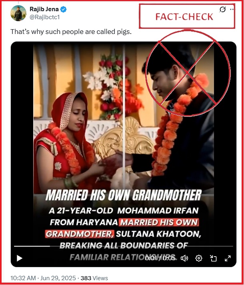244x285 pixels.
Task: Play the video with the play button
Action: (20, 258)
